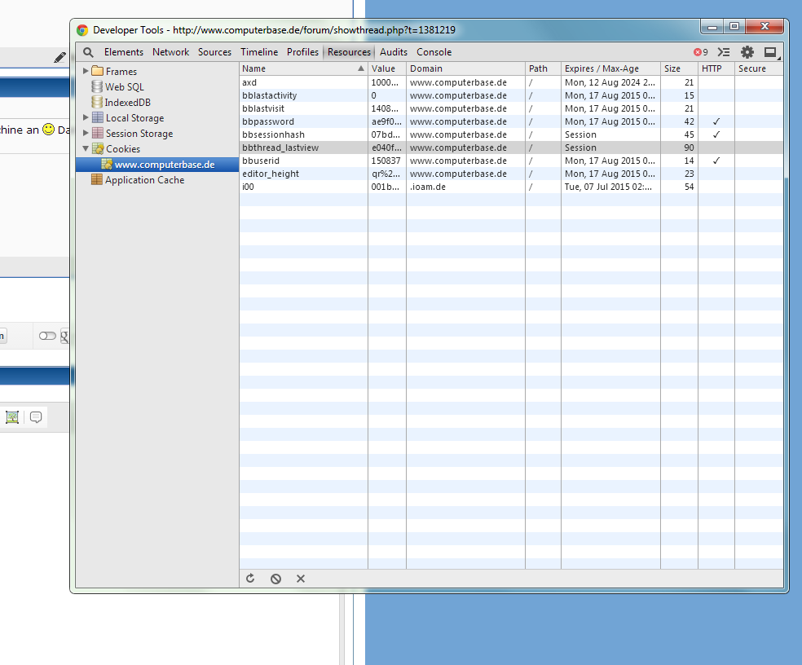Click the Application Cache icon
This screenshot has width=802, height=665.
(x=97, y=179)
